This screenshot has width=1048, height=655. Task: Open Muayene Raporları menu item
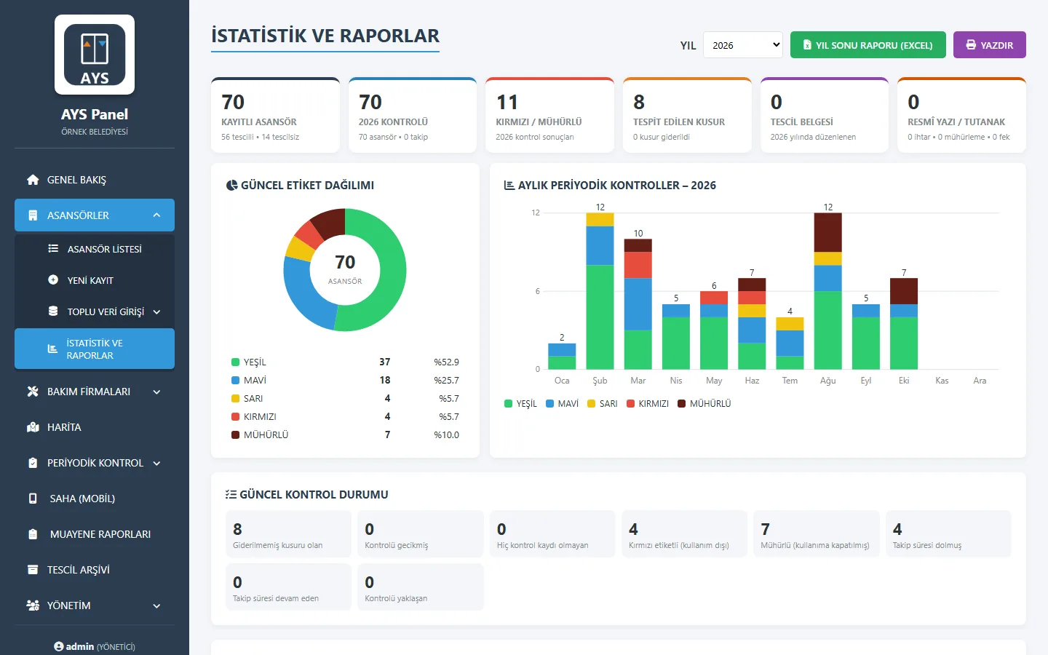tap(95, 534)
